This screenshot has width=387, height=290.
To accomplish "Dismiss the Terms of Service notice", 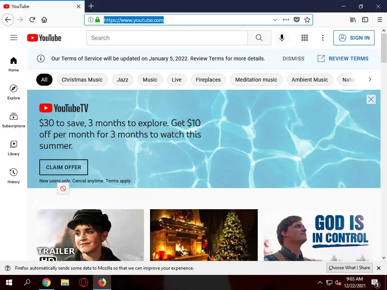I will tap(293, 59).
